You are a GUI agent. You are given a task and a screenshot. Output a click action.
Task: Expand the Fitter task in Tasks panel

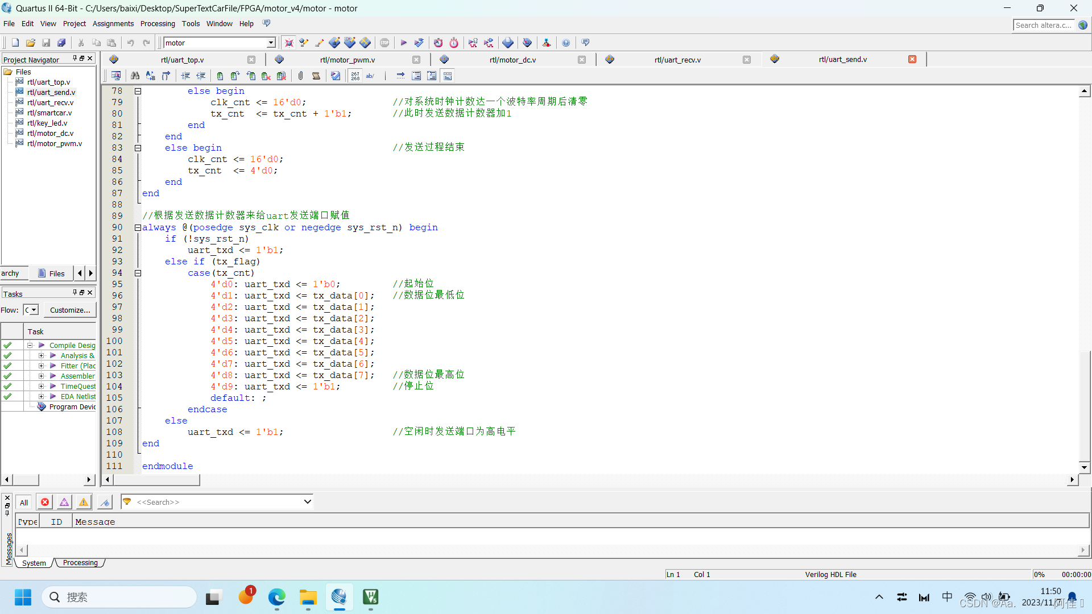[40, 366]
